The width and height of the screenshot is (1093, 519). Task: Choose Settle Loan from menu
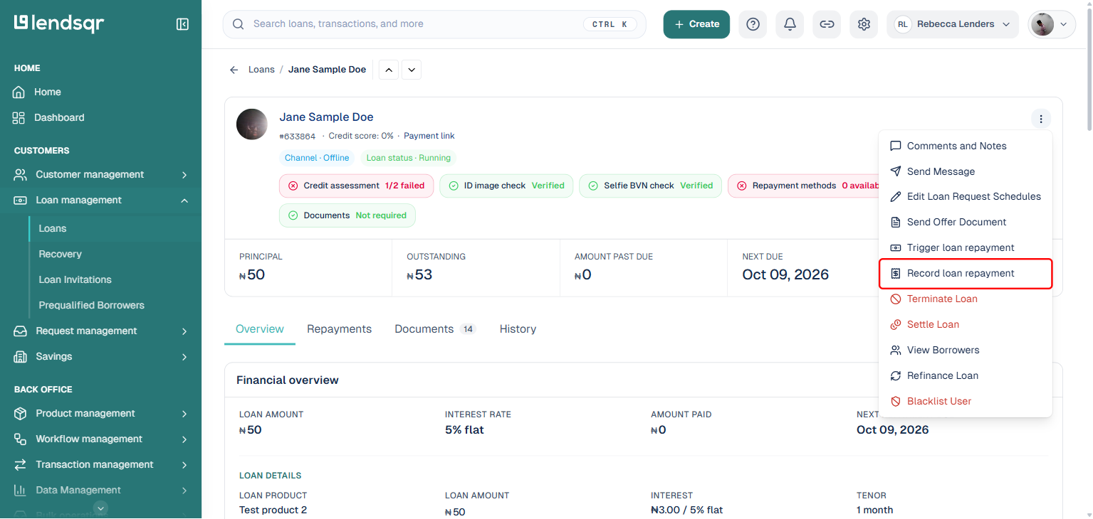click(966, 324)
